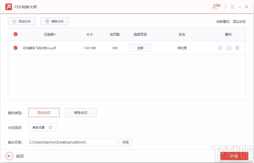Click the 移除文件 button

[55, 21]
